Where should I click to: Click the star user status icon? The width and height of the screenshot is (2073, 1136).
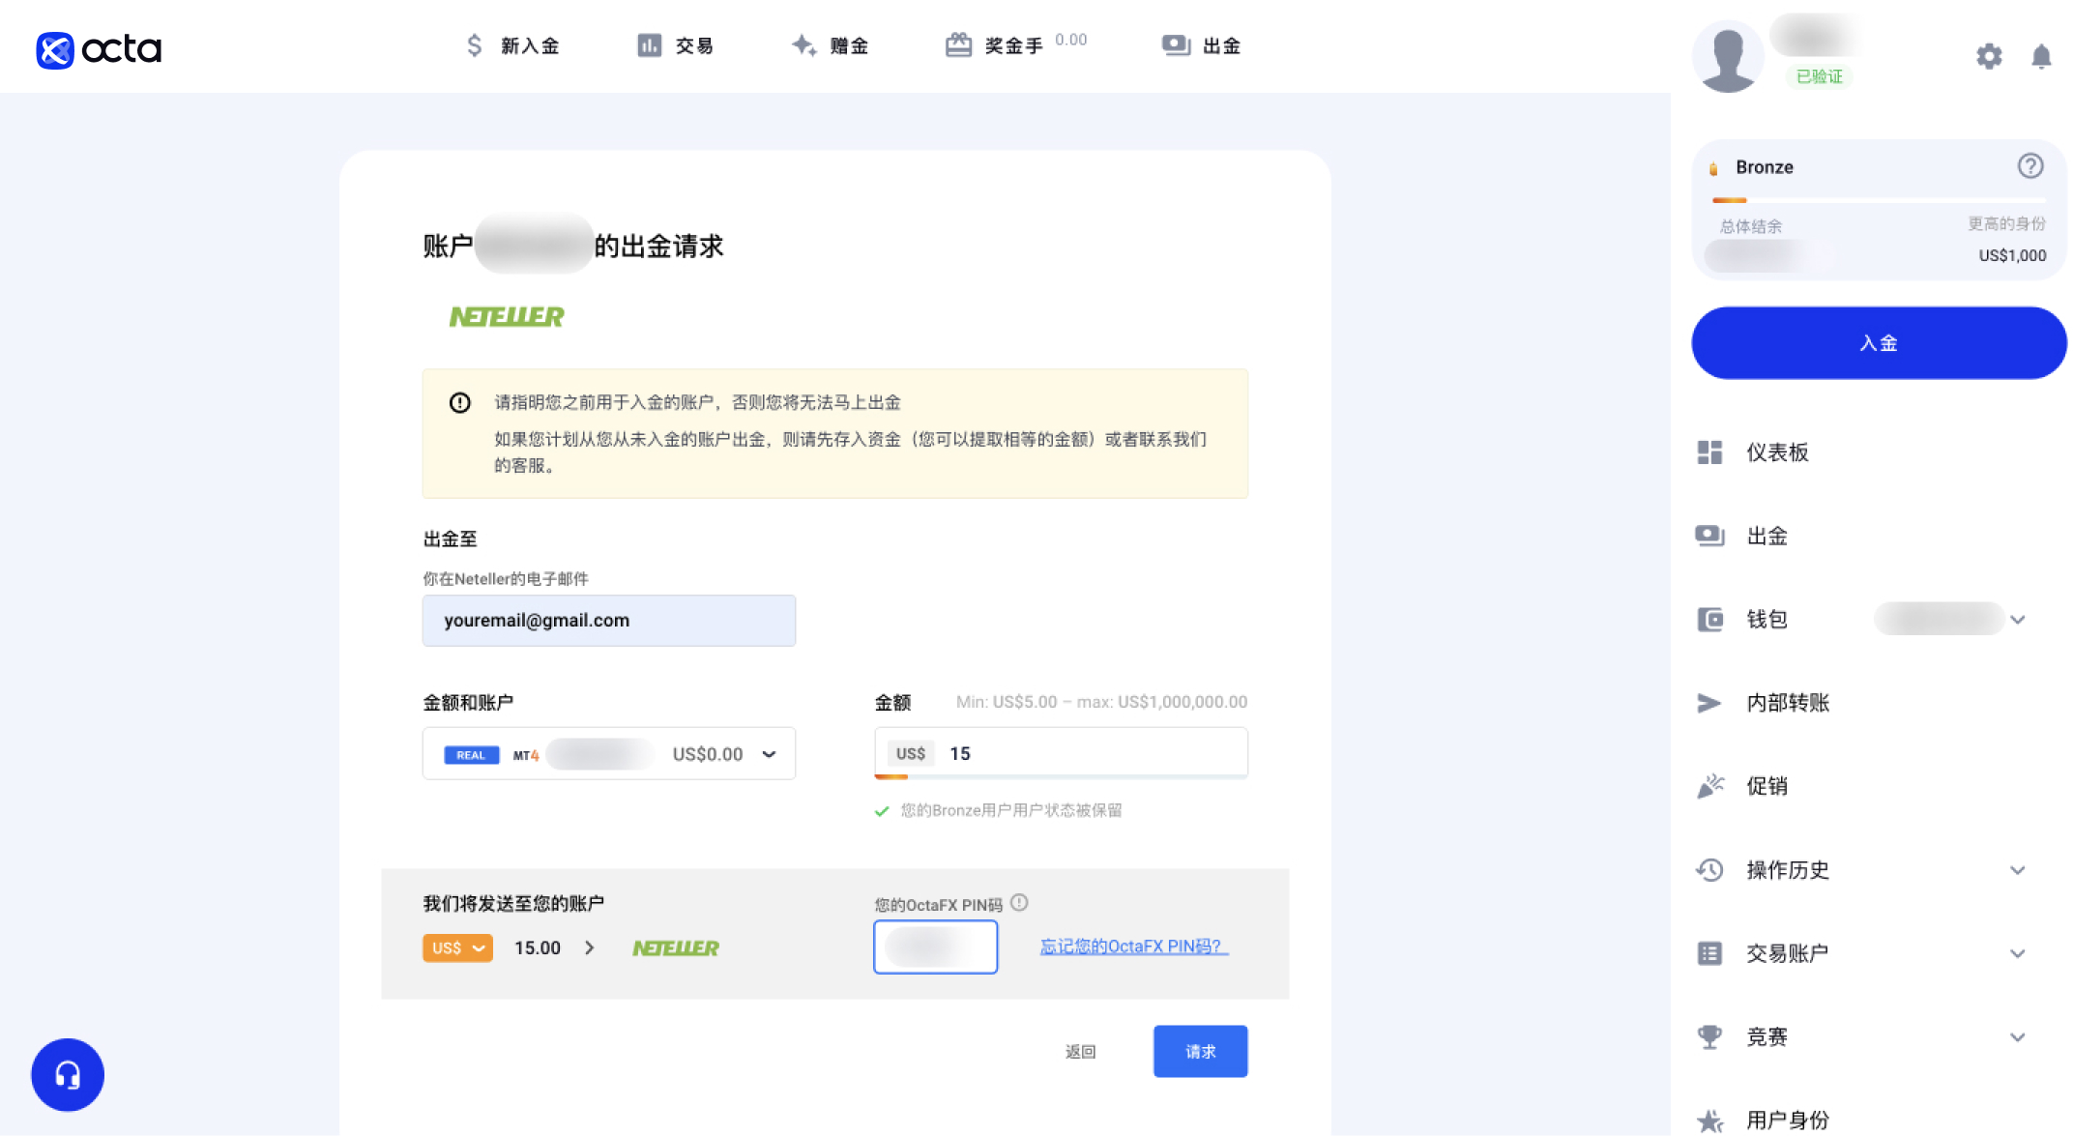pos(1709,1121)
